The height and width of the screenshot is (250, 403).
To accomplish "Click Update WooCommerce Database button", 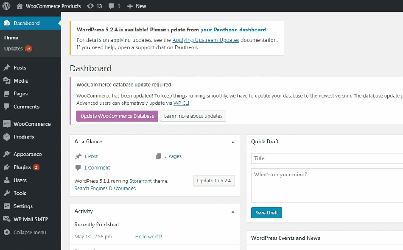I will (117, 116).
